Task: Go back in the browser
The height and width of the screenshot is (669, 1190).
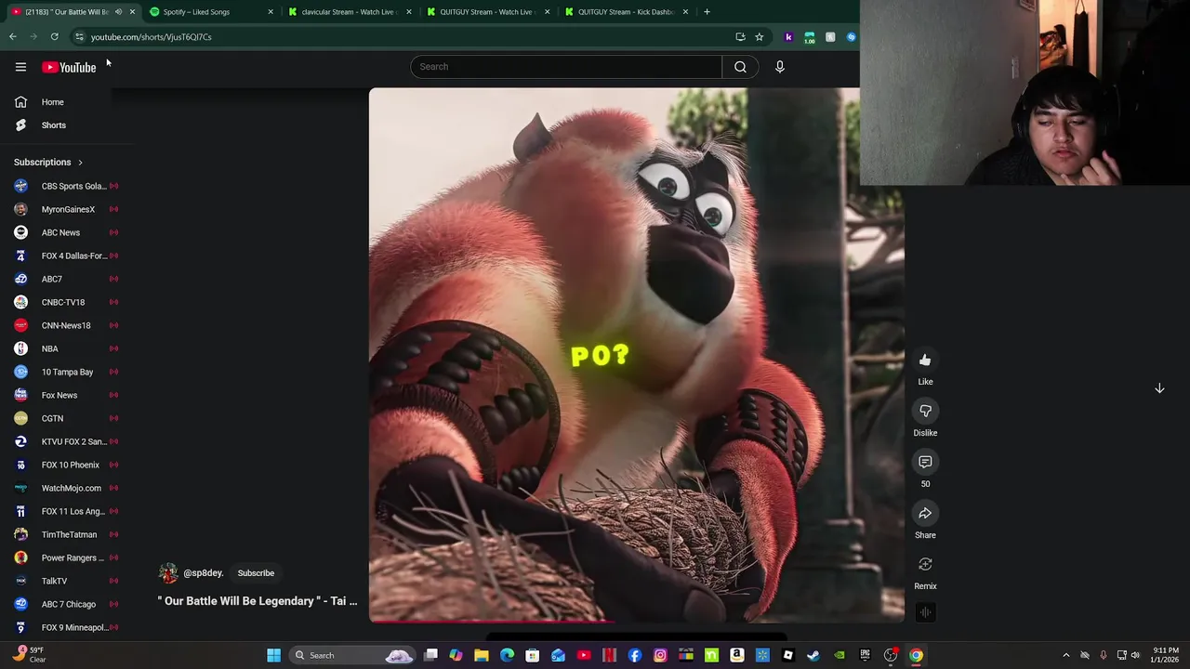Action: click(13, 37)
